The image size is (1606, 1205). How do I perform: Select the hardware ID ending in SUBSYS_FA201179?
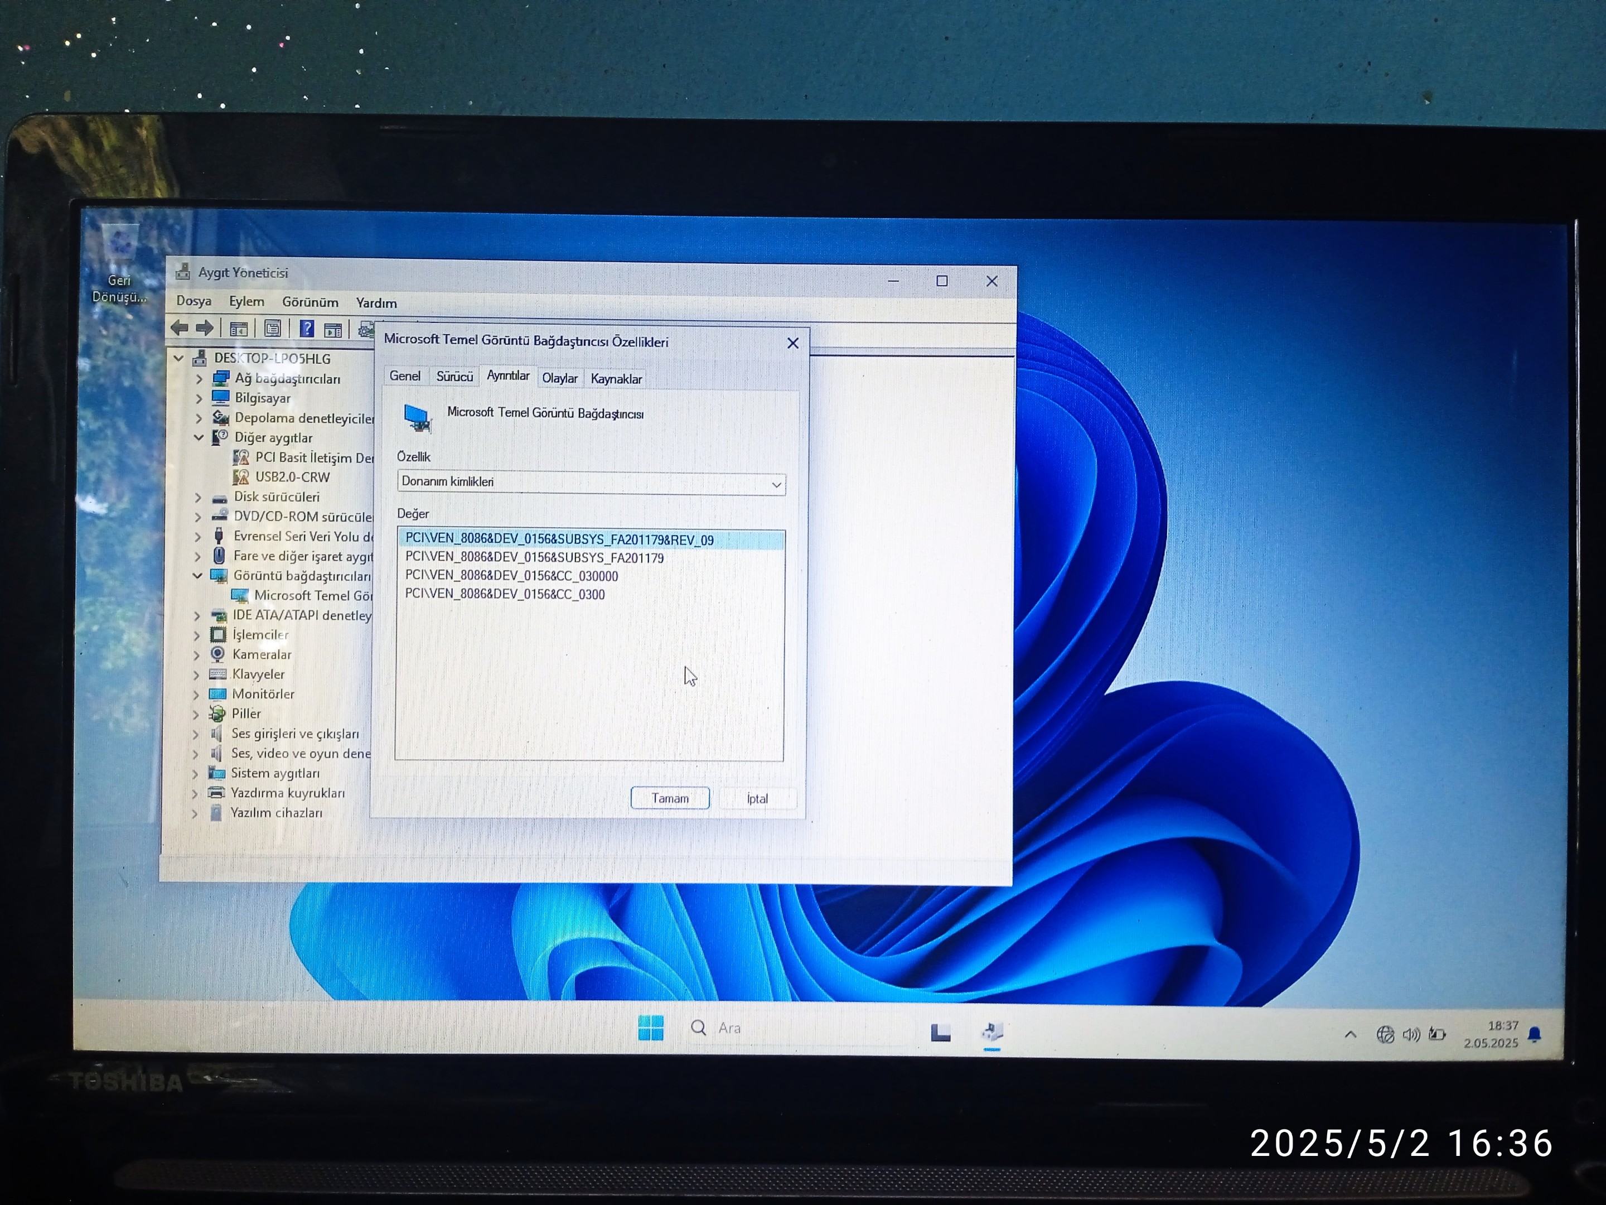pyautogui.click(x=534, y=558)
